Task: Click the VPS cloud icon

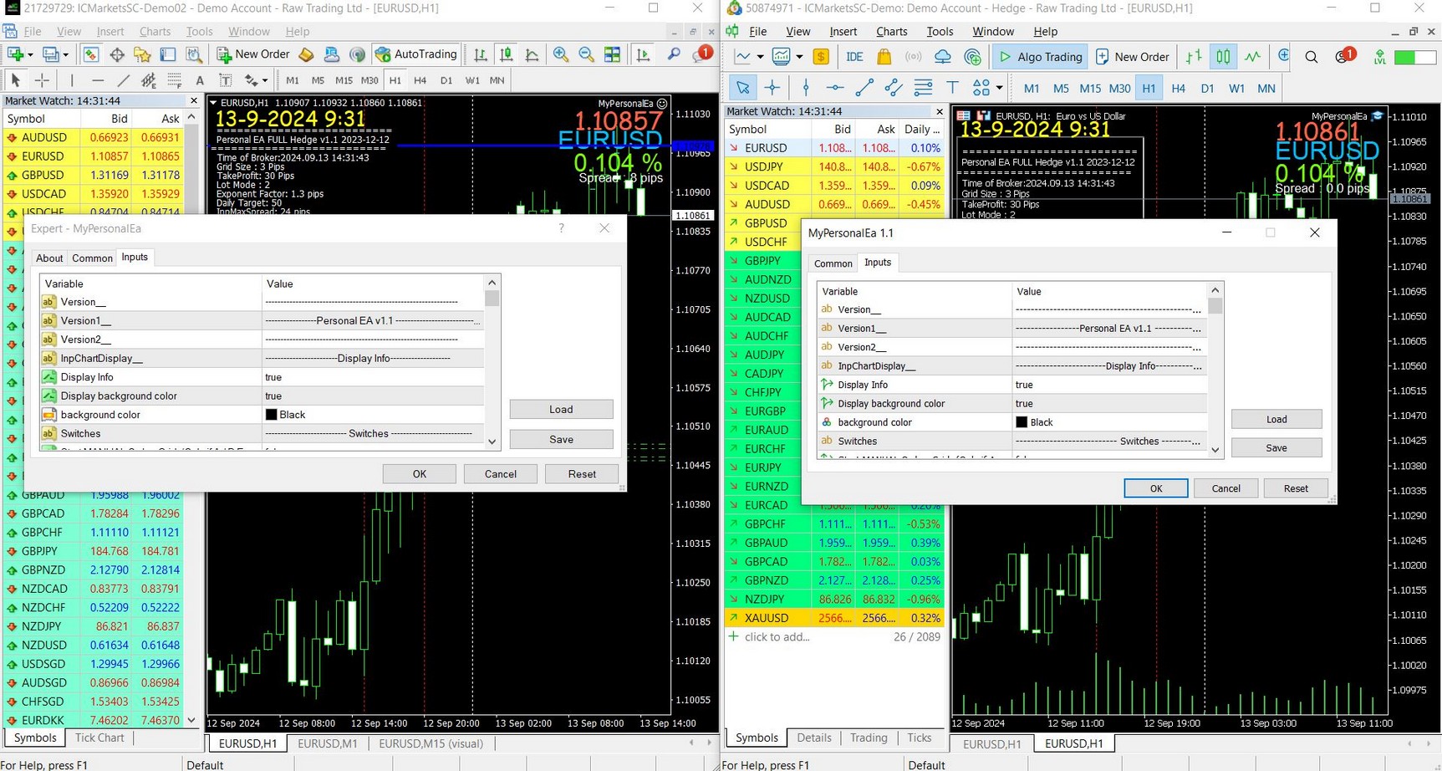Action: tap(942, 57)
